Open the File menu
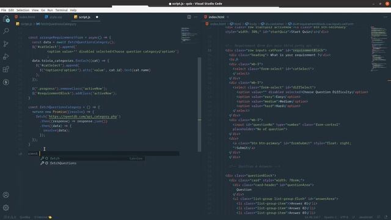The height and width of the screenshot is (220, 391). tap(4, 10)
